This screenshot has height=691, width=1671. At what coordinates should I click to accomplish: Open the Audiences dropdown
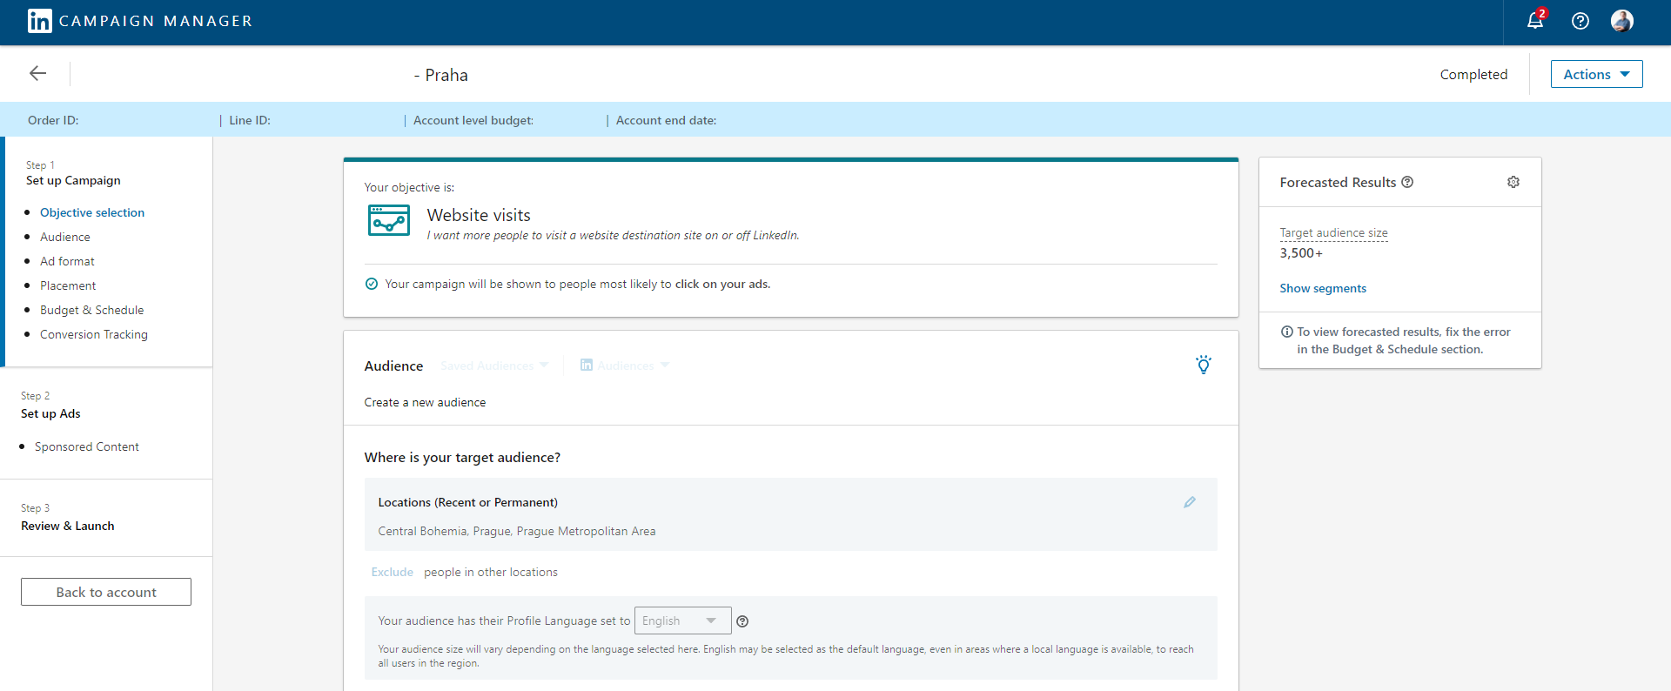625,366
